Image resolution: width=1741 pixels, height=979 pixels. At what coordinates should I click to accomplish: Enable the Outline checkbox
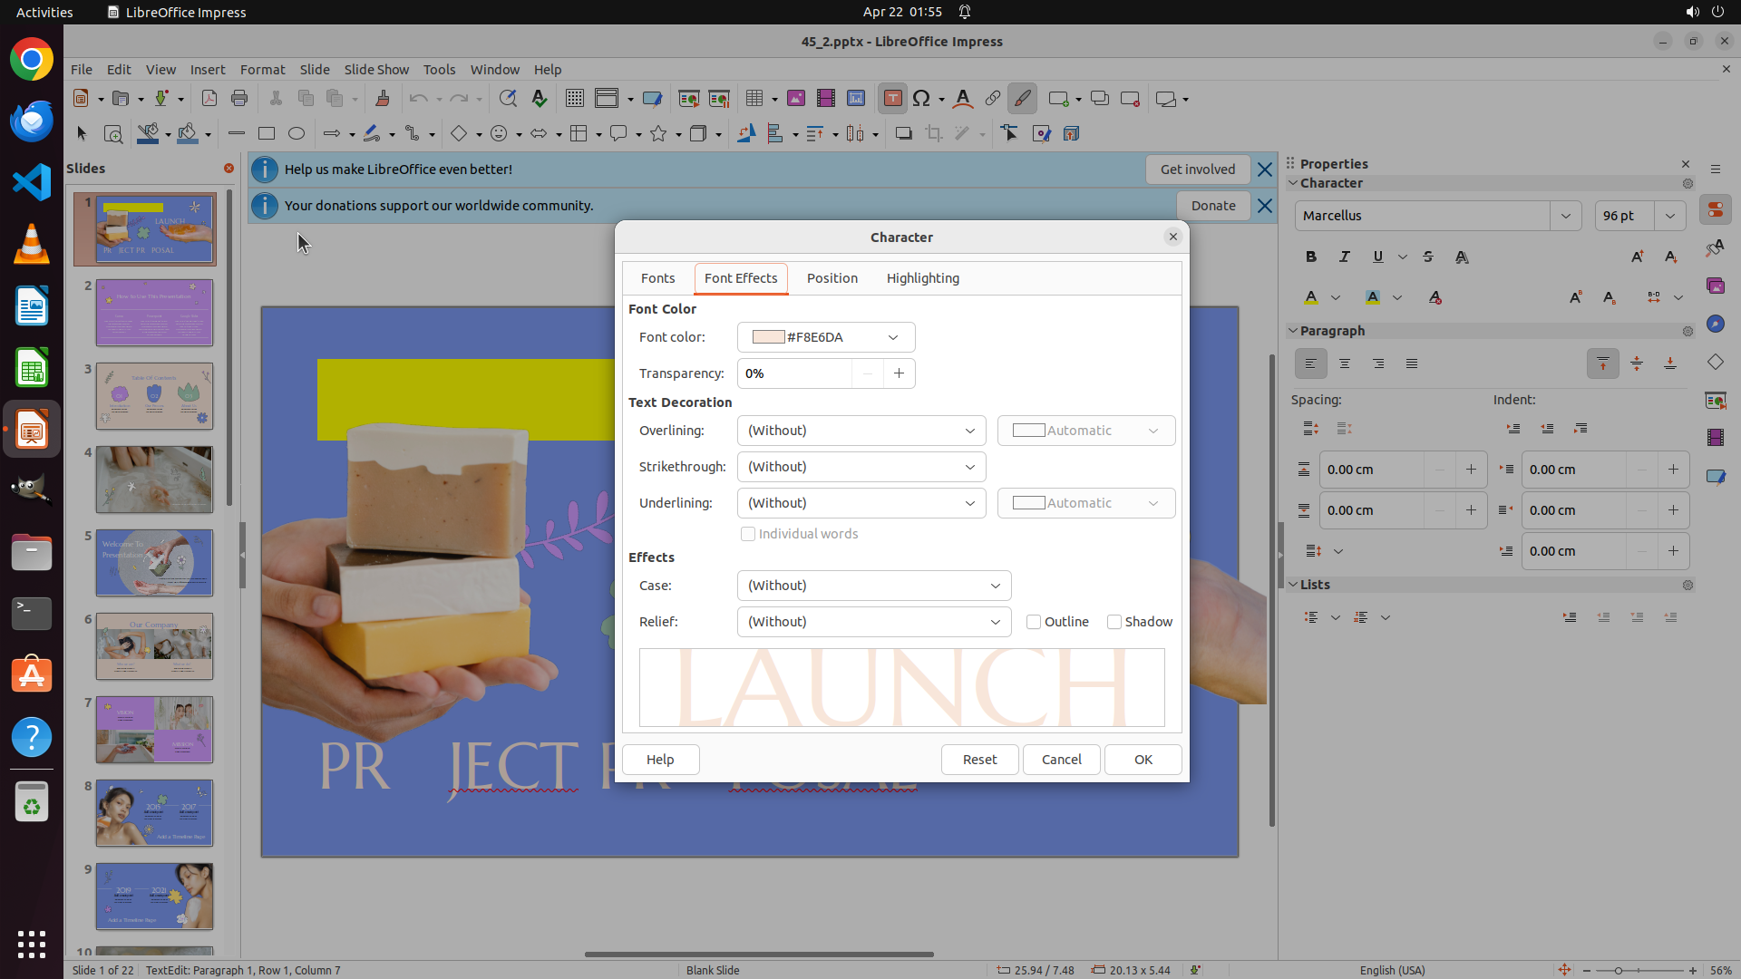(x=1034, y=622)
